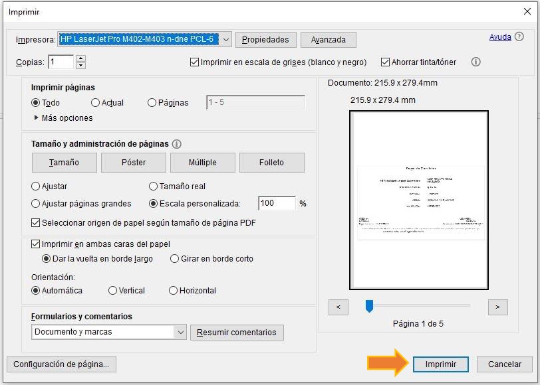Select the Folleto sizing tab button
The image size is (540, 385).
point(271,163)
